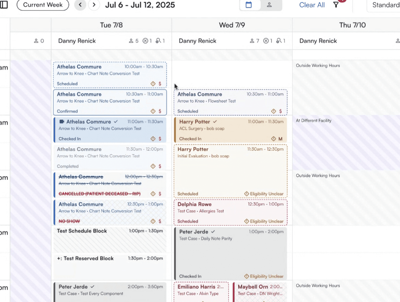Click the no-show counter icon on Wednesday header
The image size is (400, 302).
[279, 41]
